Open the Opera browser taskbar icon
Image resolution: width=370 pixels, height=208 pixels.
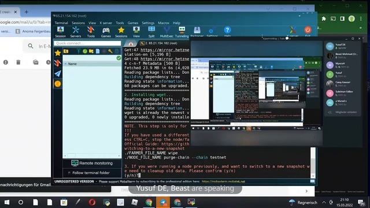(92, 202)
